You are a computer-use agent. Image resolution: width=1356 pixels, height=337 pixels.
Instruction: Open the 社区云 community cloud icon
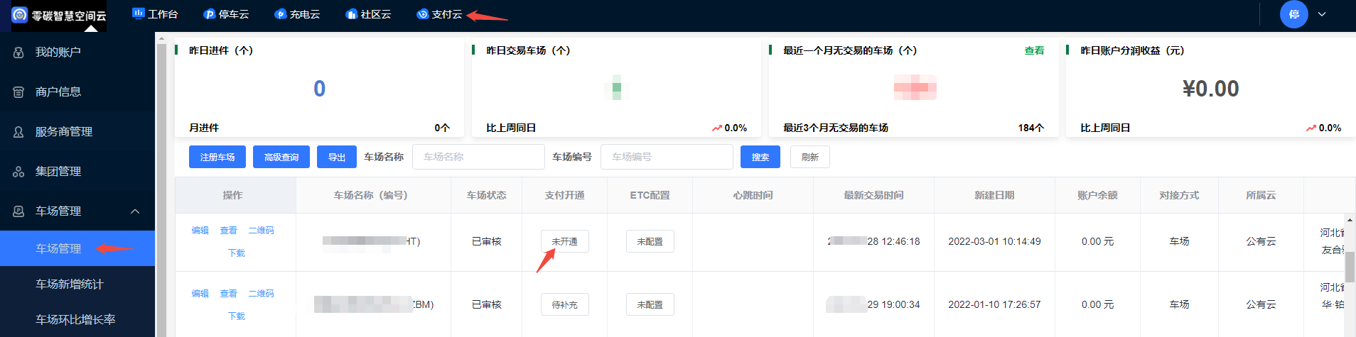pos(351,14)
